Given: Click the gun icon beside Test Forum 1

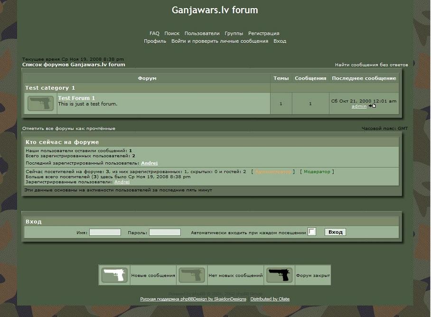Looking at the screenshot, I should tap(40, 103).
